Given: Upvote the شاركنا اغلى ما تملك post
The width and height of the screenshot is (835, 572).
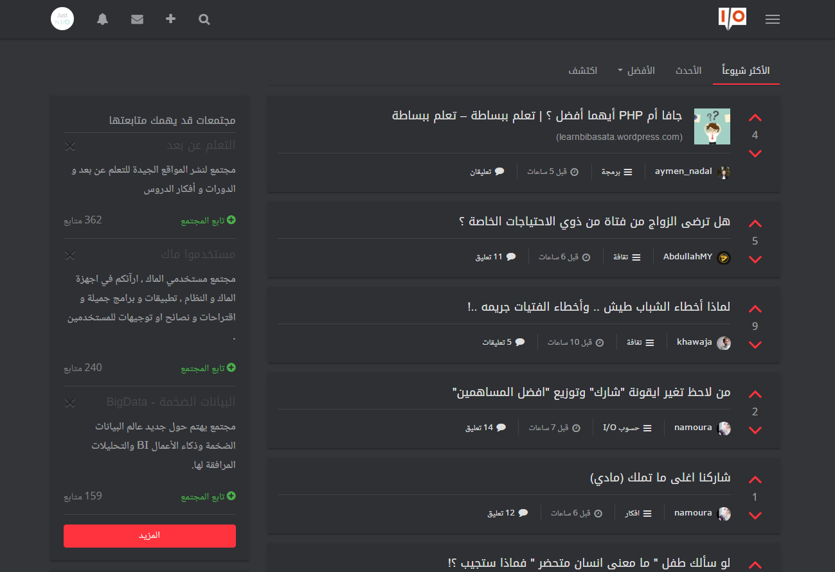Looking at the screenshot, I should coord(755,479).
